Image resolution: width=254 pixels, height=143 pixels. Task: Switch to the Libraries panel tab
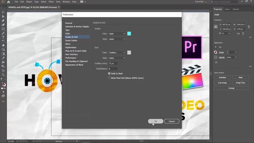click(236, 9)
